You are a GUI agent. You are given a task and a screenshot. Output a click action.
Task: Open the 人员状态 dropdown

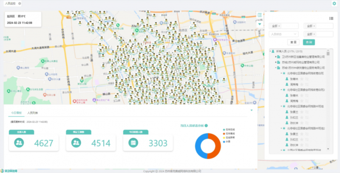[x=283, y=34]
